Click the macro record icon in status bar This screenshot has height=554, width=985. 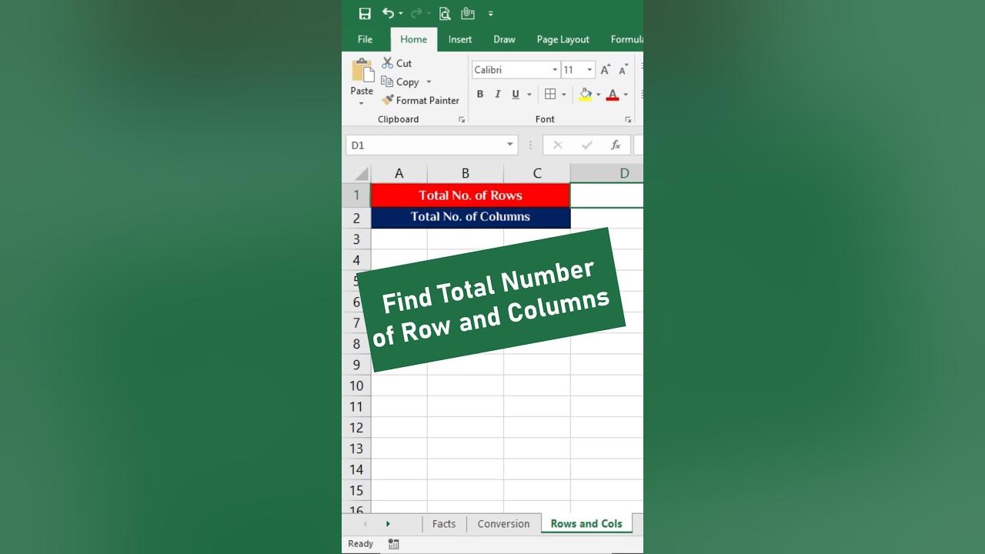(393, 544)
